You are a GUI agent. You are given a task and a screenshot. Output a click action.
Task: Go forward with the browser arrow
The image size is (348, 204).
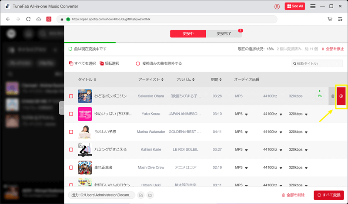[x=18, y=19]
